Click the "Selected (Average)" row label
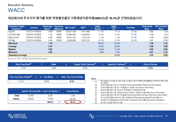This screenshot has height=122, width=176. [x=18, y=55]
